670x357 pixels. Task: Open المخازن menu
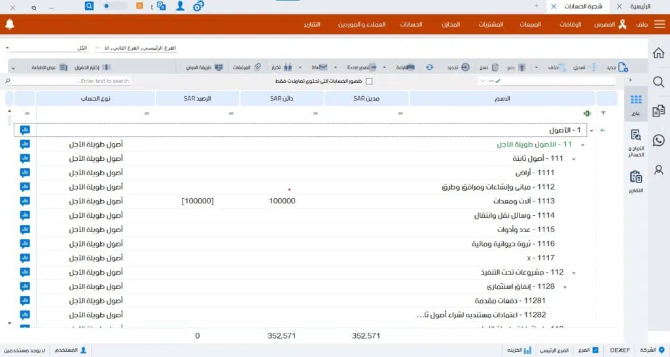click(451, 24)
